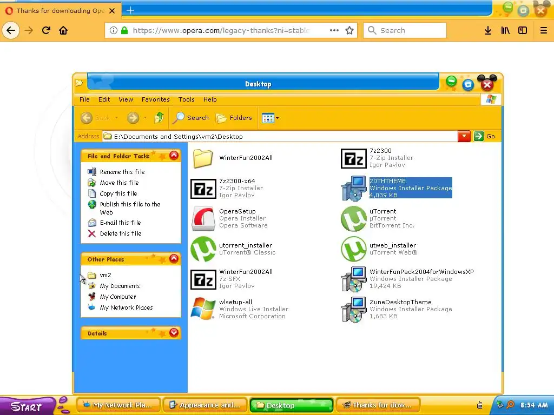The image size is (554, 415).
Task: Switch to Appearance and Themes taskbar item
Action: point(205,405)
